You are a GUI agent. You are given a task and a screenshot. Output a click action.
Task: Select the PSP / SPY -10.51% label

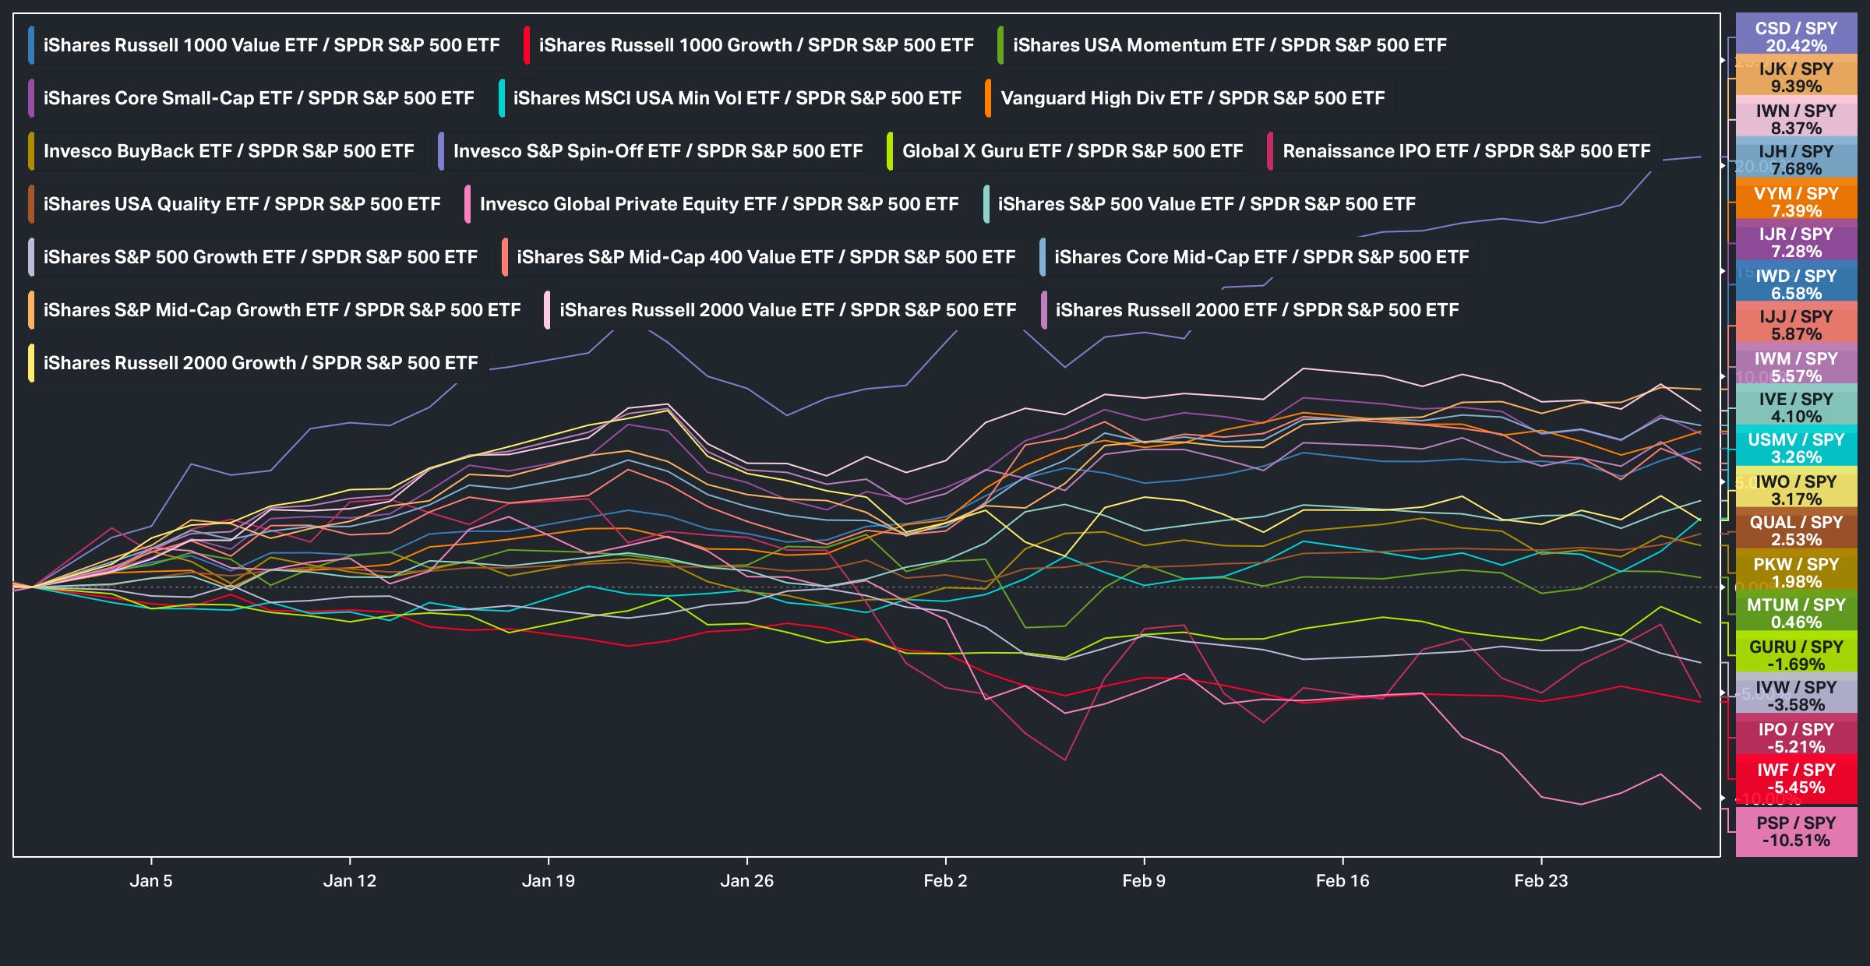point(1796,831)
